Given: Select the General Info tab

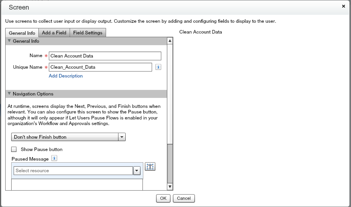Looking at the screenshot, I should click(22, 33).
